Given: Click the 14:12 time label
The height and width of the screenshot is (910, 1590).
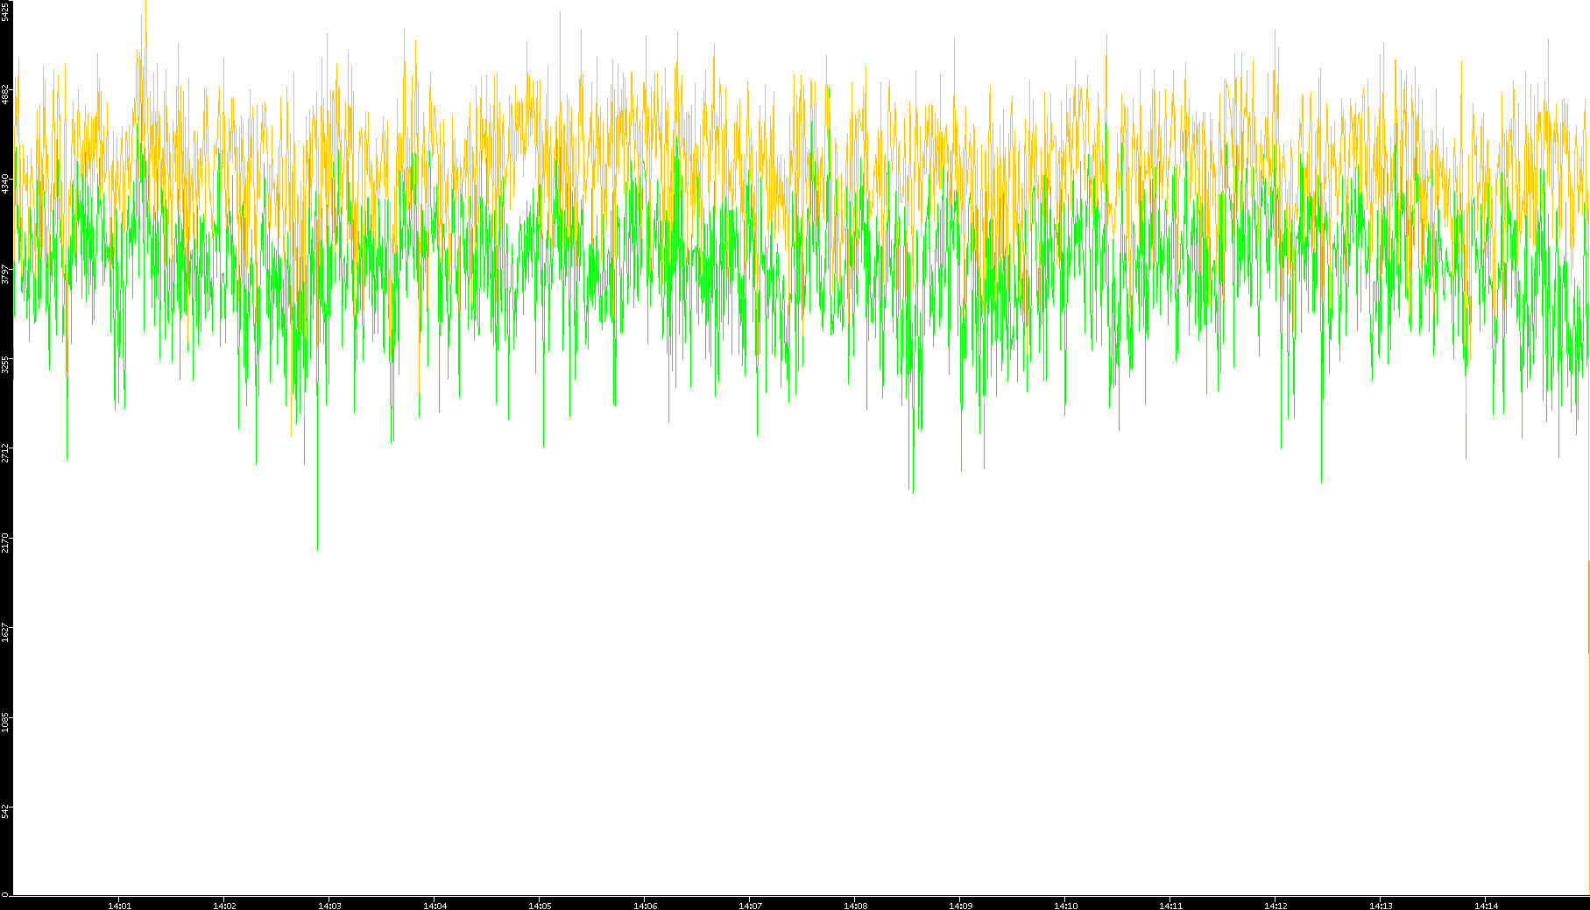Looking at the screenshot, I should (x=1276, y=906).
